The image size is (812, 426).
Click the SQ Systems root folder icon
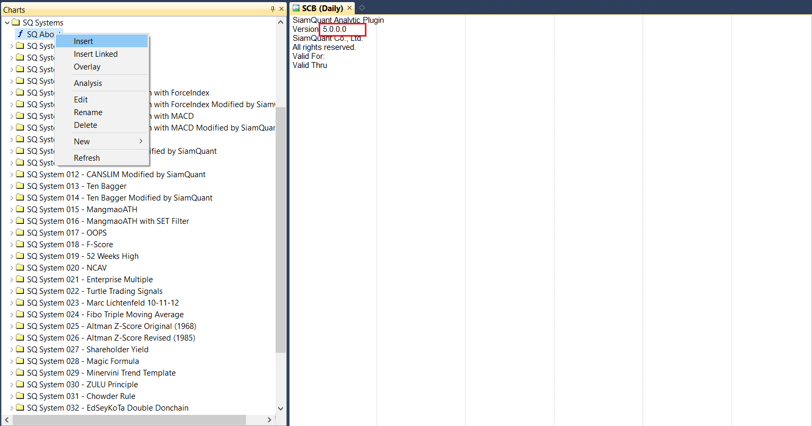pyautogui.click(x=16, y=23)
